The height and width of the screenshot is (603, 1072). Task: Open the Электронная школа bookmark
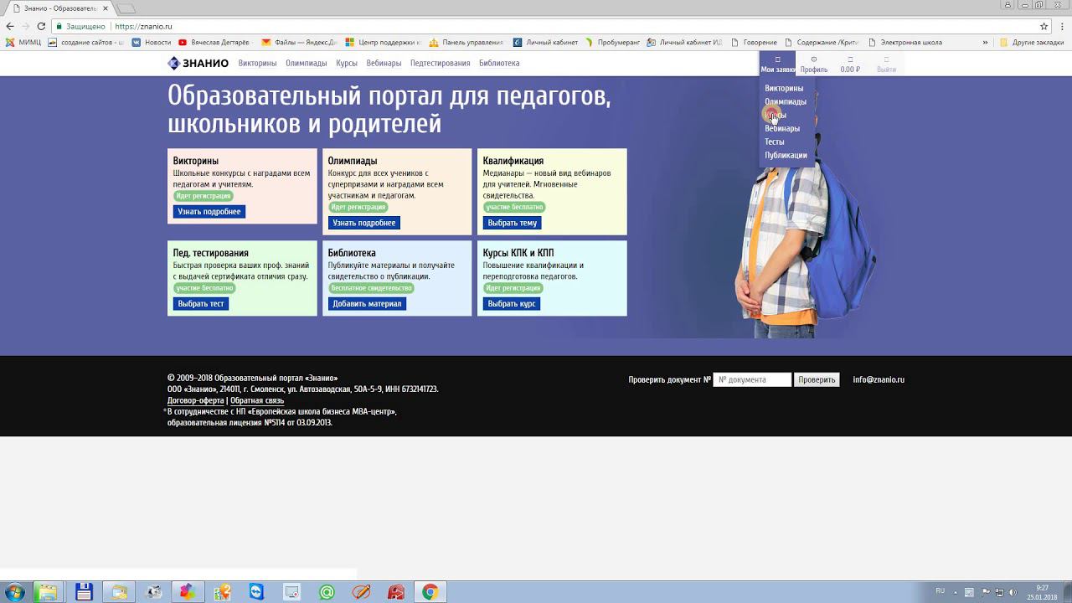coord(905,42)
